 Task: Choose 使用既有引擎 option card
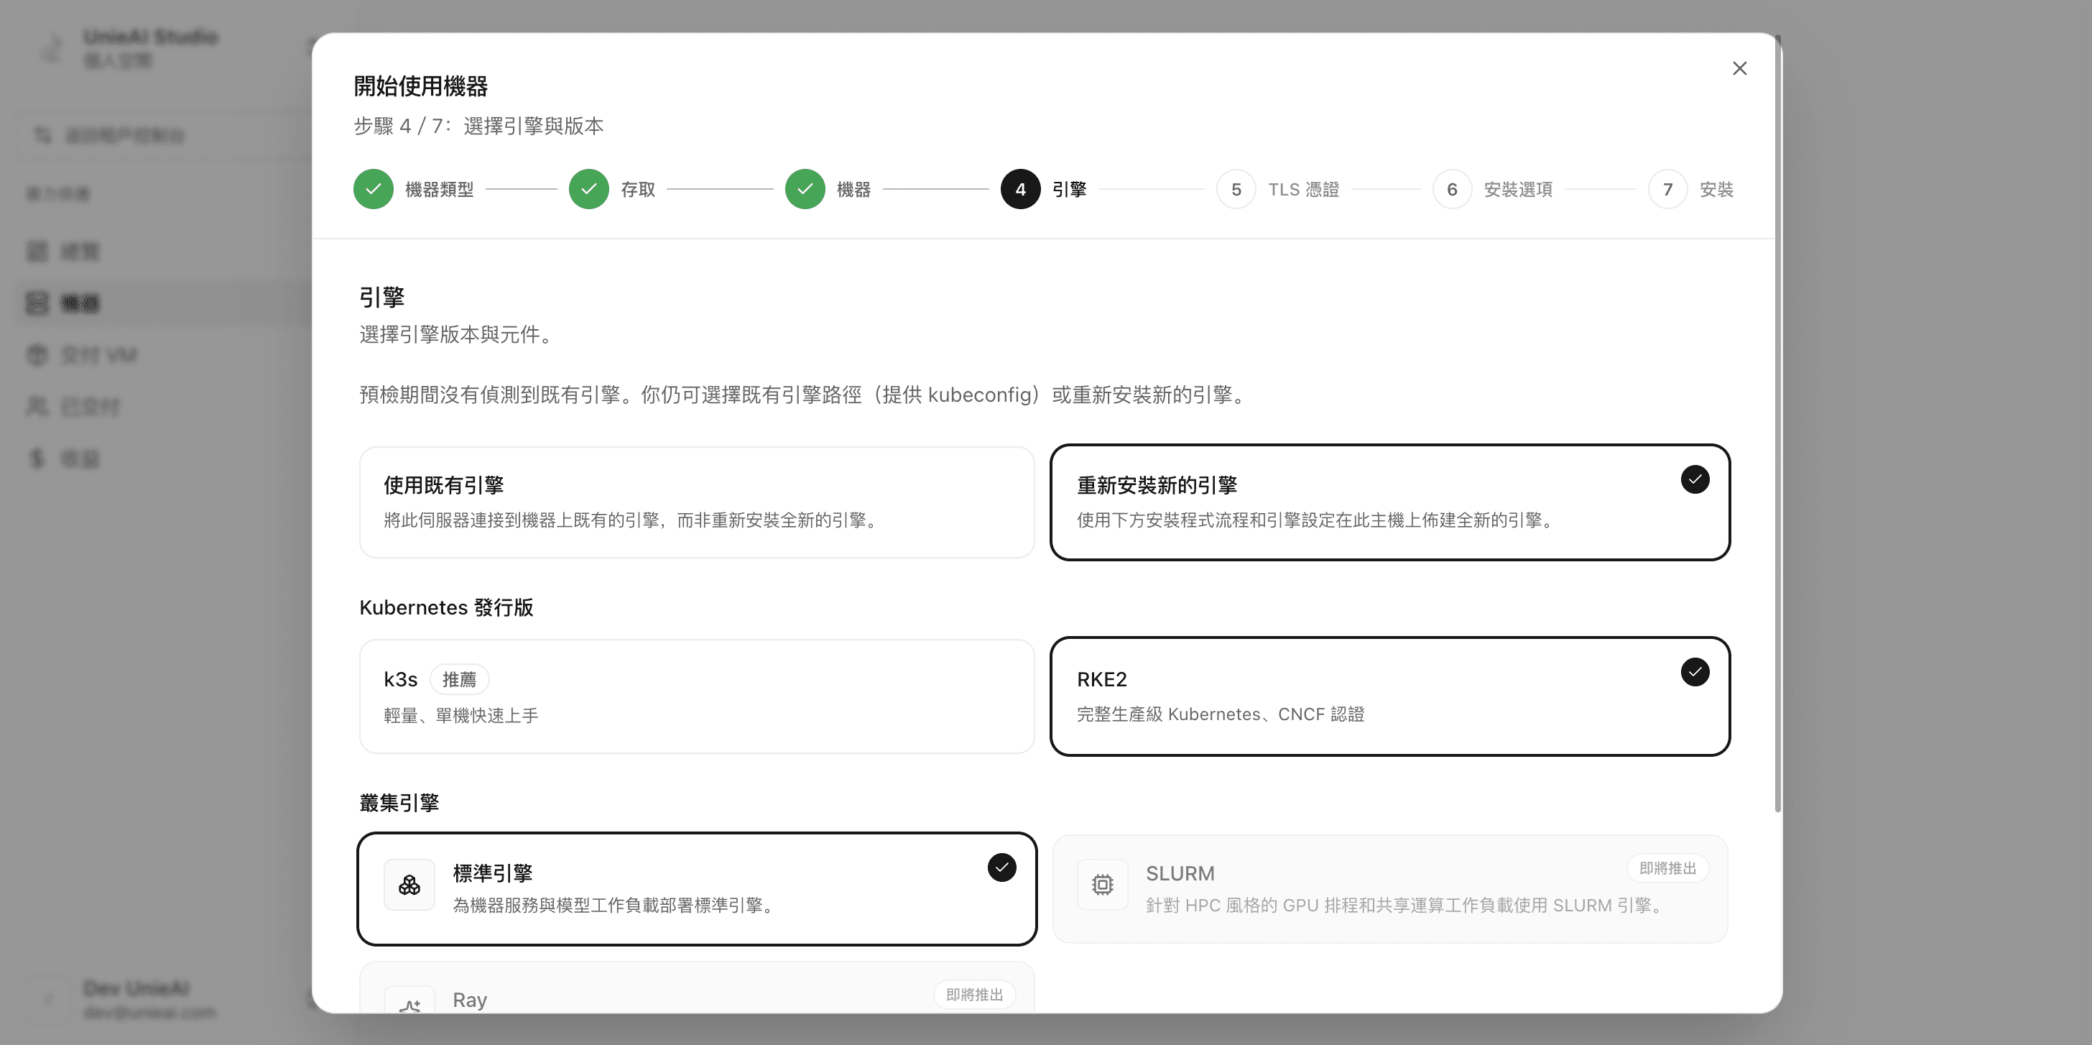(697, 502)
